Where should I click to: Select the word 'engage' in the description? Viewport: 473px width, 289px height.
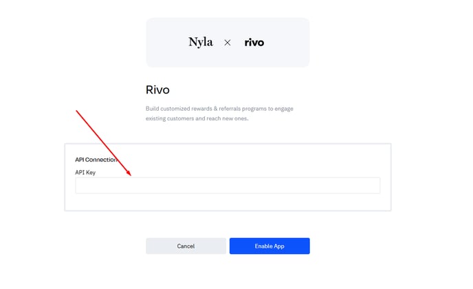(284, 109)
